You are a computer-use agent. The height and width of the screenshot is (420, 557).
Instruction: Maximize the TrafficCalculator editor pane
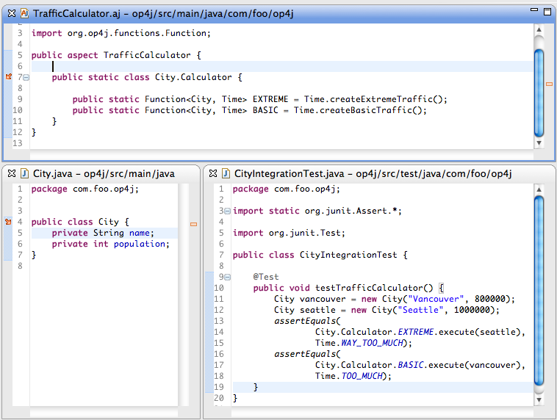[x=546, y=12]
